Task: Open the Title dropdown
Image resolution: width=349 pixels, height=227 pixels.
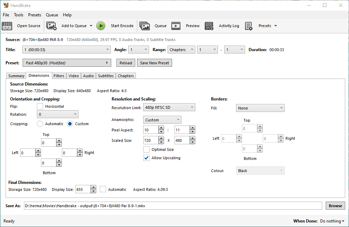Action: [x=66, y=50]
